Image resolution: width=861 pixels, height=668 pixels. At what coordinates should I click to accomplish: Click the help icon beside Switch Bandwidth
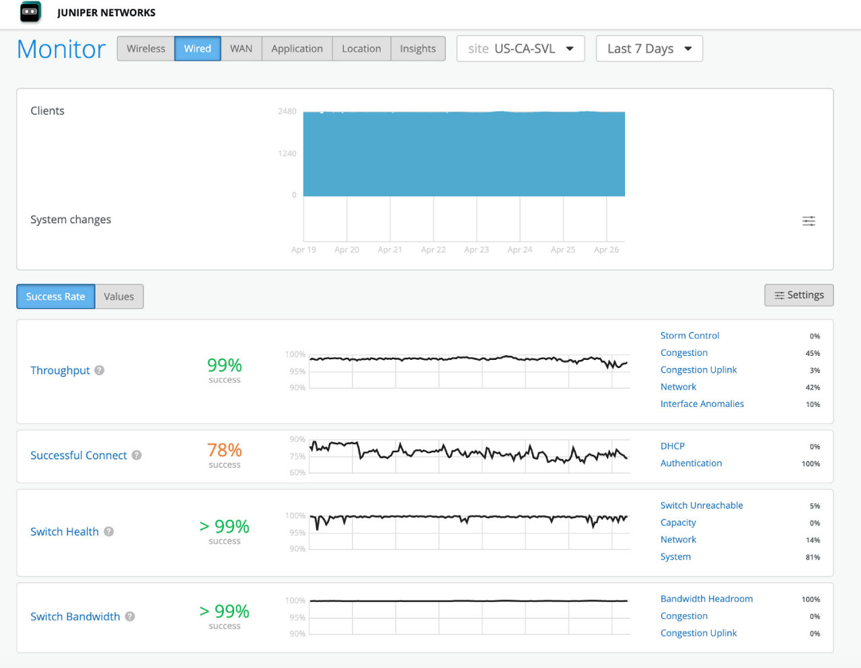129,616
